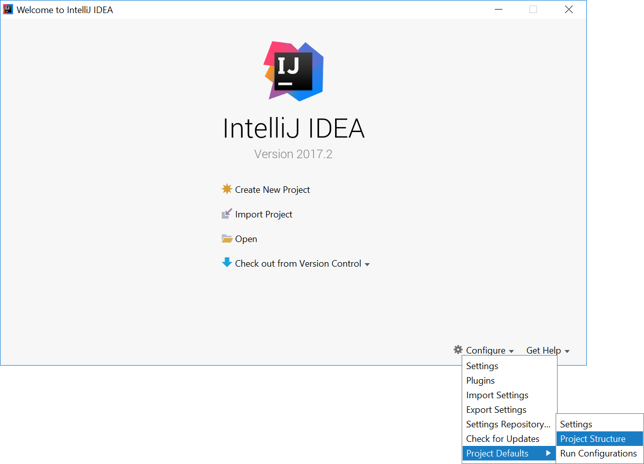Click the small IntelliJ icon in title bar
Screen dimensions: 644x464
click(x=8, y=10)
